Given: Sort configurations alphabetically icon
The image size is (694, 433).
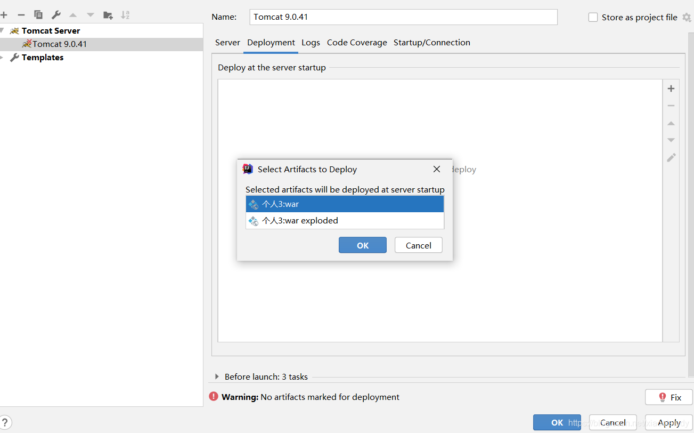Looking at the screenshot, I should point(125,15).
